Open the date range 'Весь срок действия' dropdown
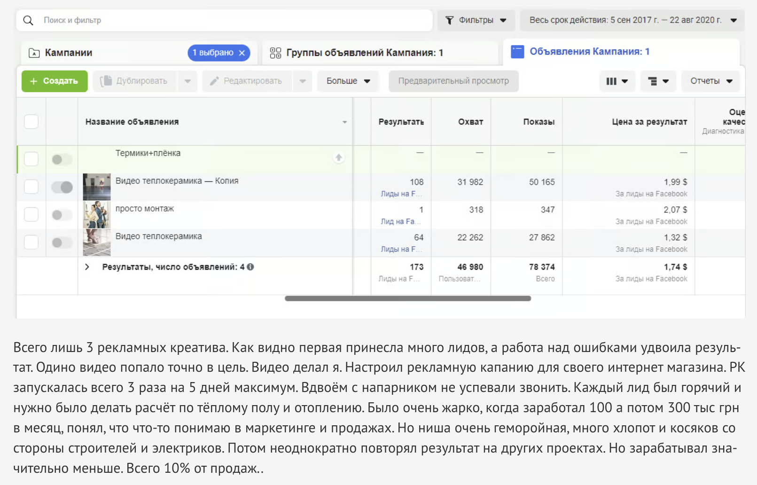Screen dimensions: 757x485 click(x=632, y=20)
